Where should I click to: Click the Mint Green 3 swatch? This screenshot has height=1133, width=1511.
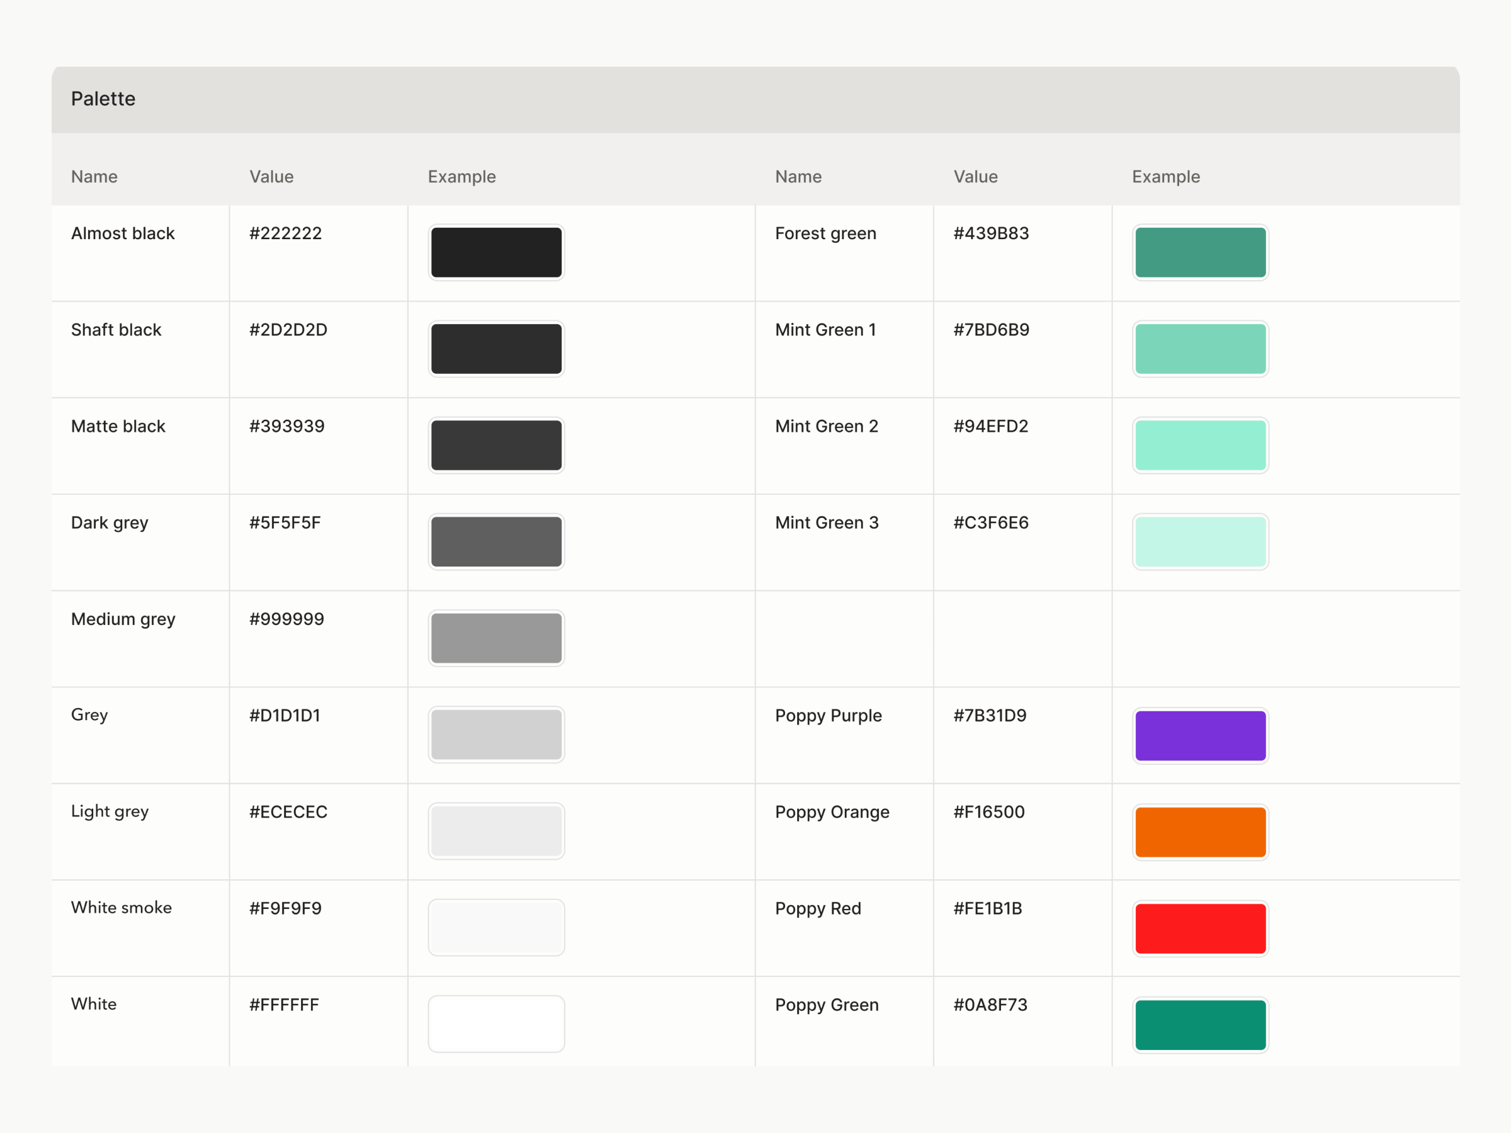click(1200, 541)
